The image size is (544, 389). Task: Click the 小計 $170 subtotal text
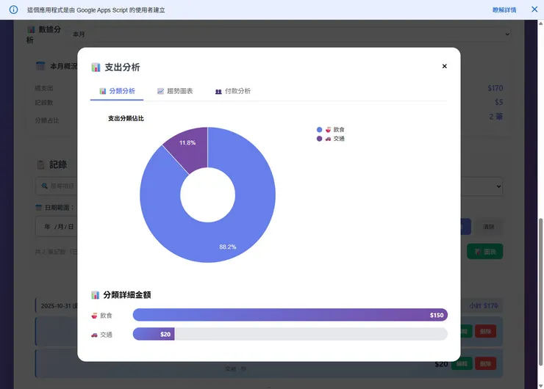[483, 305]
